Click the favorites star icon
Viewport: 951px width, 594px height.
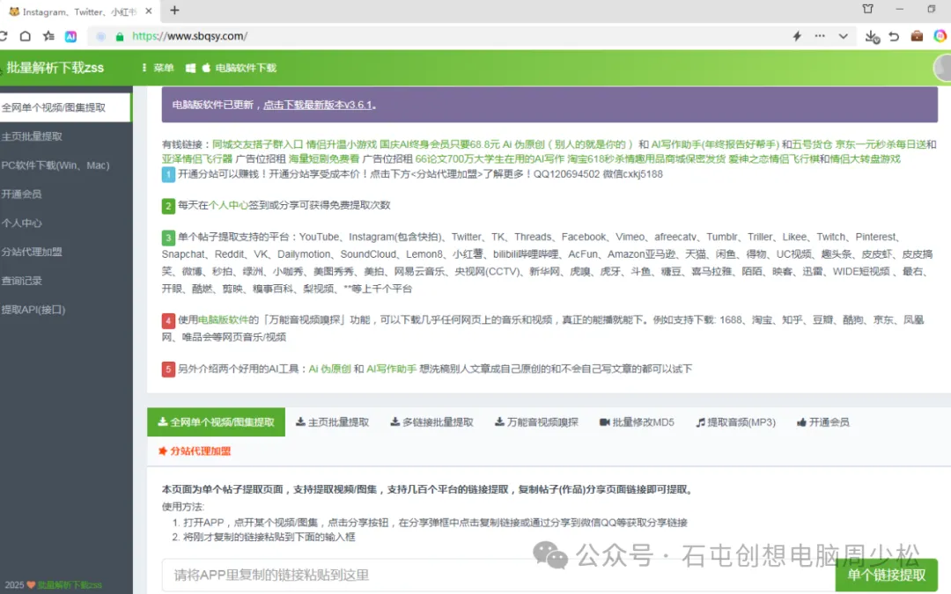click(48, 36)
